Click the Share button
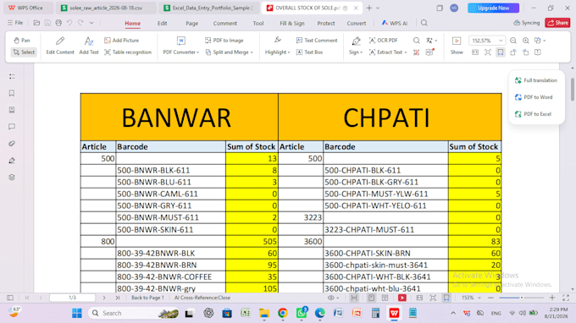The image size is (576, 323). click(x=557, y=23)
